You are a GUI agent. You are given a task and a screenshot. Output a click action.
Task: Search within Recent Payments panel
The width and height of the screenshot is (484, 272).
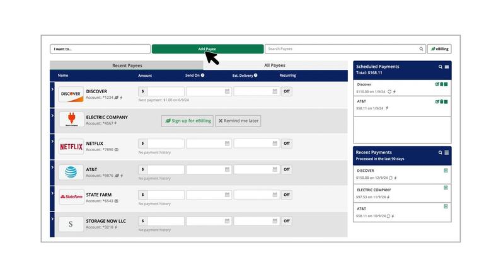coord(441,152)
